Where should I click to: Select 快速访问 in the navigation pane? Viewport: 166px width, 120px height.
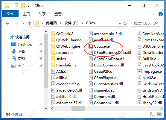(22, 37)
